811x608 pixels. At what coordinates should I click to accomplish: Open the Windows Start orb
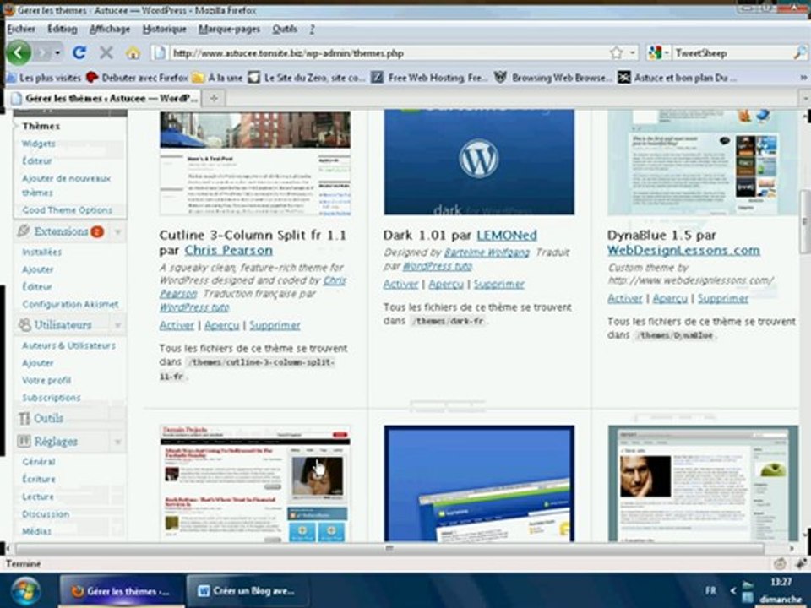[24, 591]
